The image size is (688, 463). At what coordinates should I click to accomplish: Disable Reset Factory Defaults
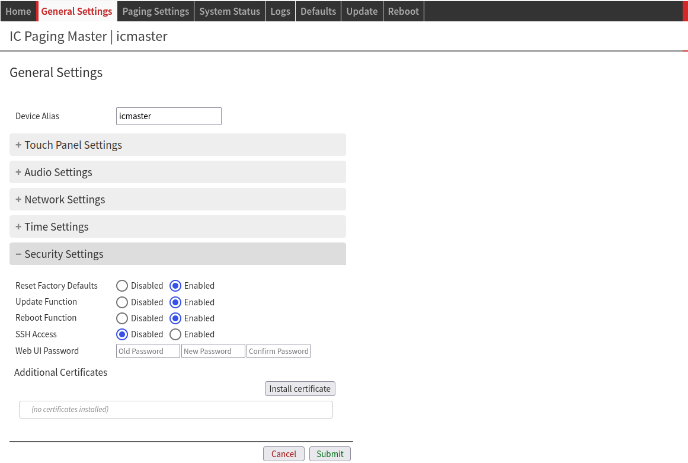click(x=122, y=286)
